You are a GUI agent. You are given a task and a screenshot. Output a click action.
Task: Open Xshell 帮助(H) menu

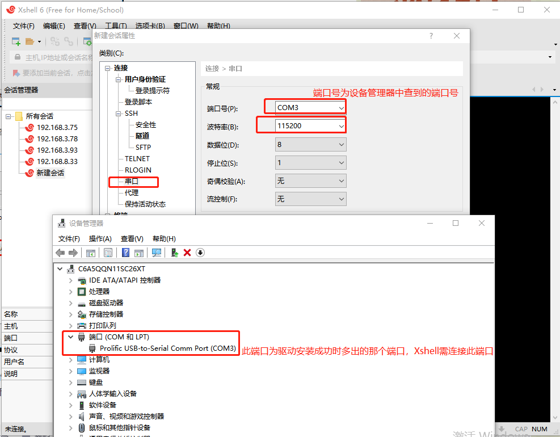coord(218,26)
